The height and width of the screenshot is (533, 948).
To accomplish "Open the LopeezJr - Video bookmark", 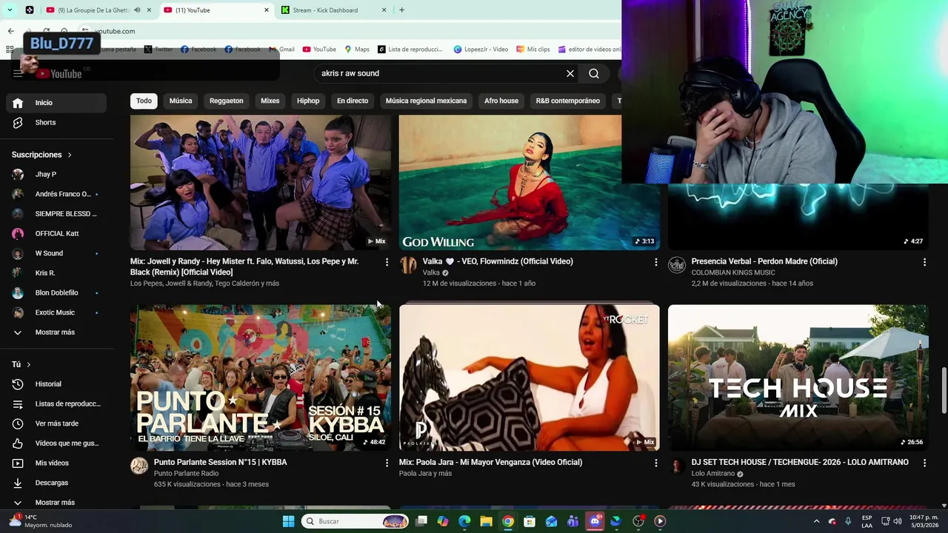I will [481, 50].
